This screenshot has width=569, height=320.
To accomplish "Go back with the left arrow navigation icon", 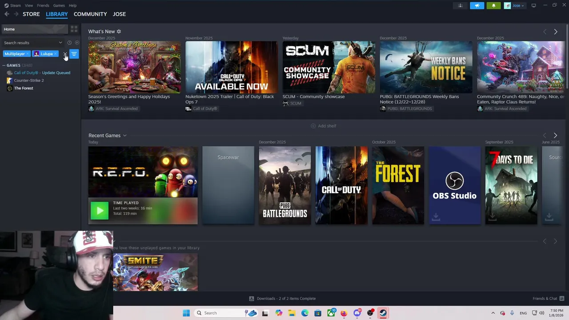I will coord(7,14).
